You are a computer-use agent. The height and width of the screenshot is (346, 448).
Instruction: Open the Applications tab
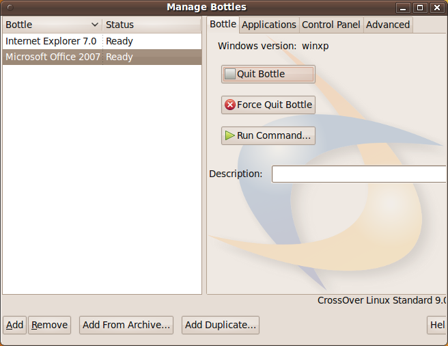[x=269, y=25]
